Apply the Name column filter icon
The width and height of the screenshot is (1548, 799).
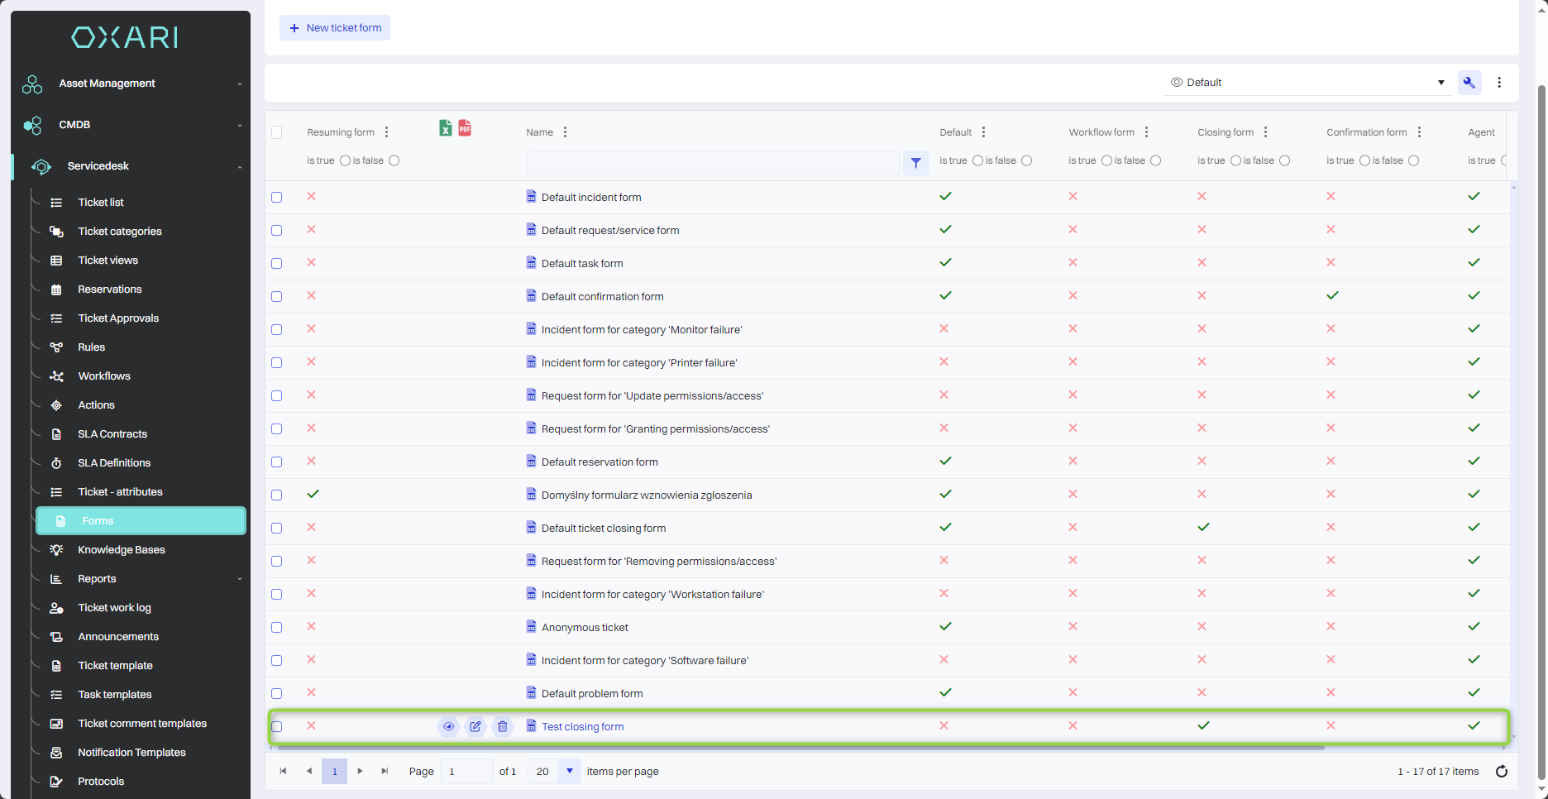pos(915,163)
